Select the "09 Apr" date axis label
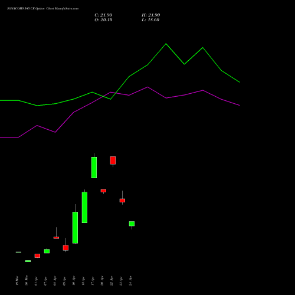The image size is (295, 295). [64, 281]
